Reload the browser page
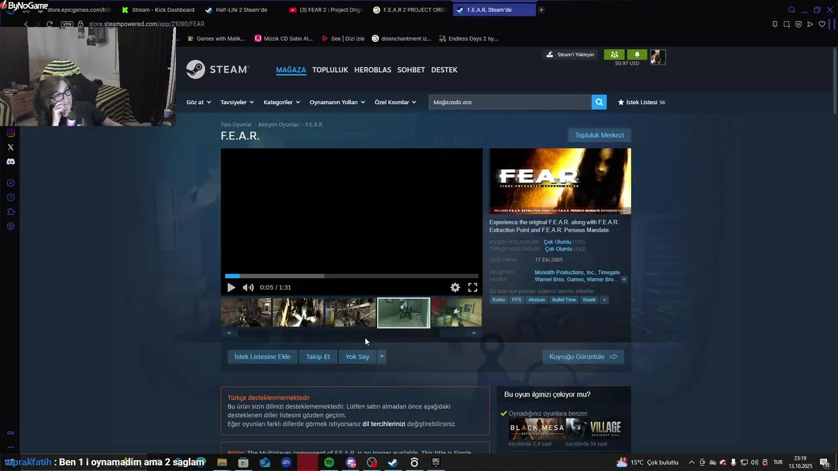This screenshot has width=838, height=471. point(49,24)
